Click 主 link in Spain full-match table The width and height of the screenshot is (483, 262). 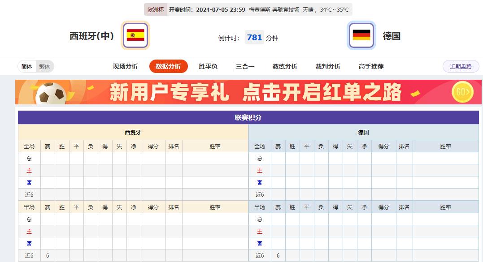(x=29, y=170)
